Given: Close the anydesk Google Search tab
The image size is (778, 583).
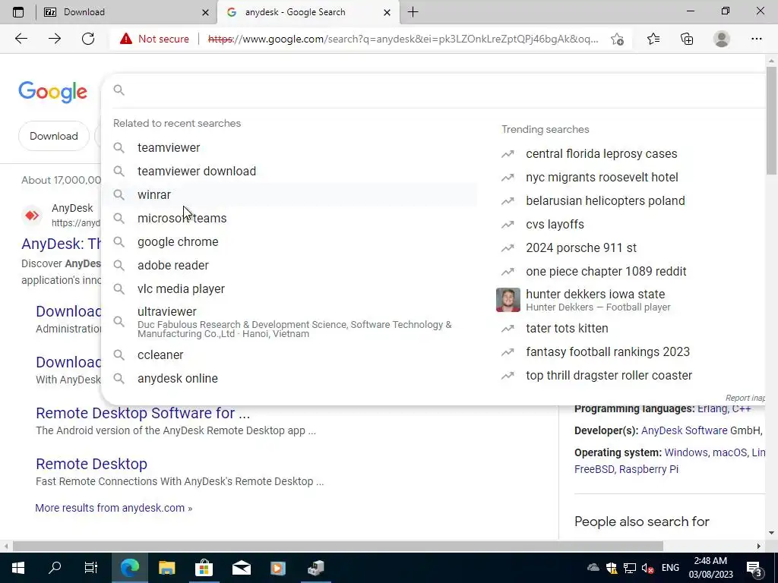Looking at the screenshot, I should [387, 12].
